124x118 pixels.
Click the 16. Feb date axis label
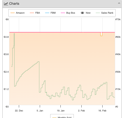[x=102, y=111]
